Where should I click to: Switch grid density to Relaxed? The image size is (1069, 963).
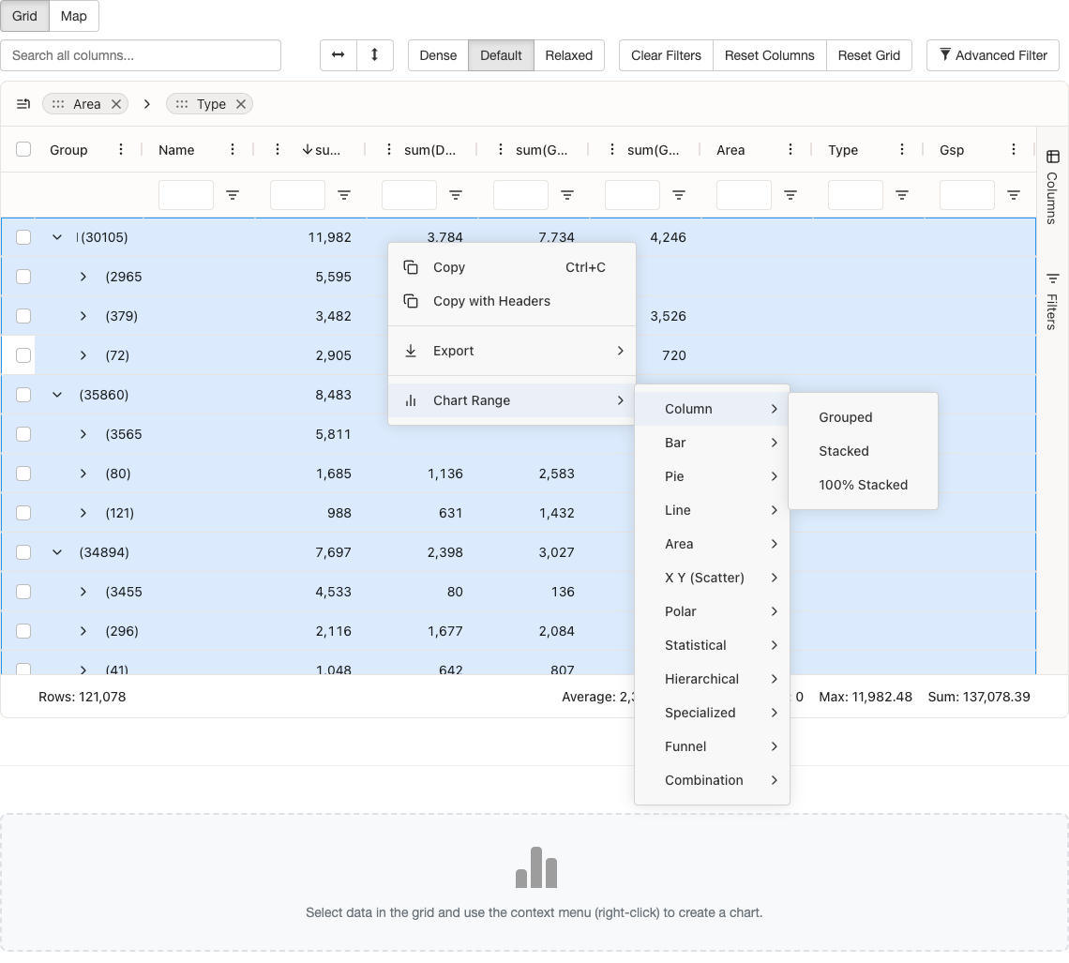[568, 55]
